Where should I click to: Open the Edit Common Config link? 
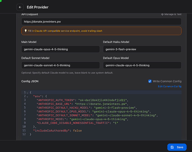pos(169,86)
